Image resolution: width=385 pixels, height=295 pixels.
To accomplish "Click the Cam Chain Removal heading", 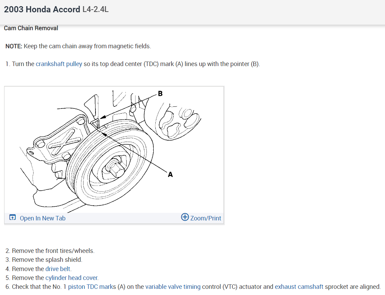I will click(31, 28).
